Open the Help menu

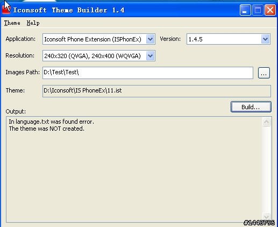pos(33,23)
